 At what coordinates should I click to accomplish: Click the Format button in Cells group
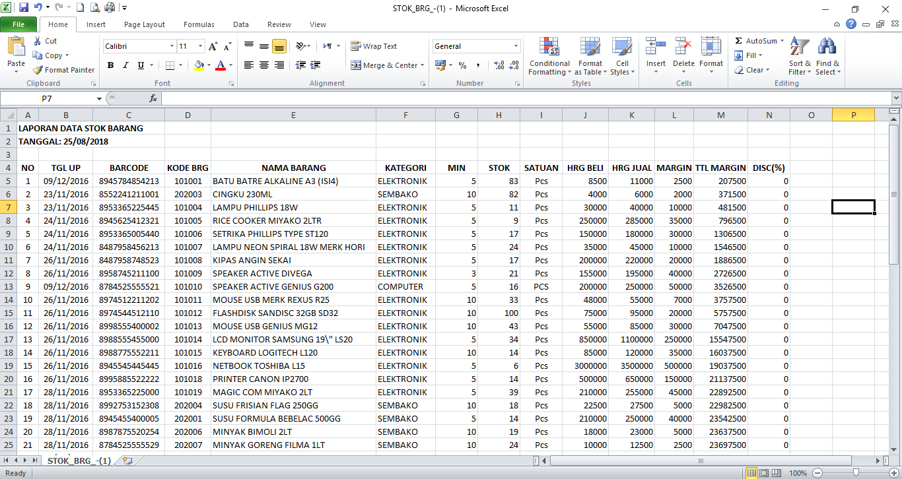711,56
